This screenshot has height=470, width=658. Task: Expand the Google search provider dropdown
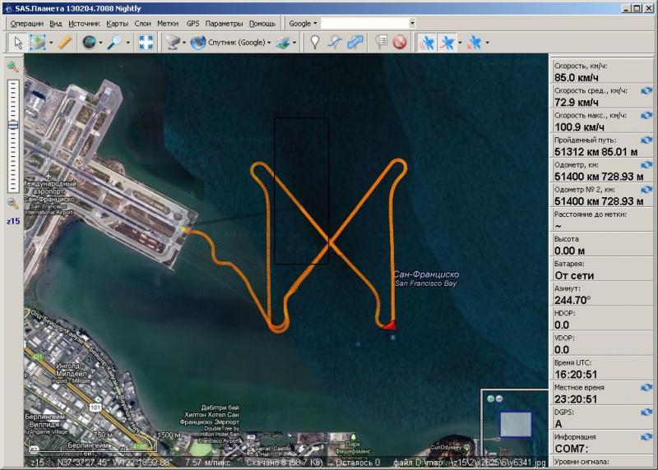click(301, 24)
